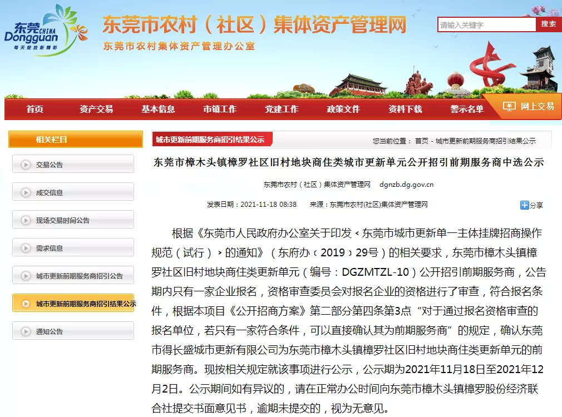This screenshot has height=417, width=562.
Task: Click the 分享 share link
Action: [x=536, y=205]
